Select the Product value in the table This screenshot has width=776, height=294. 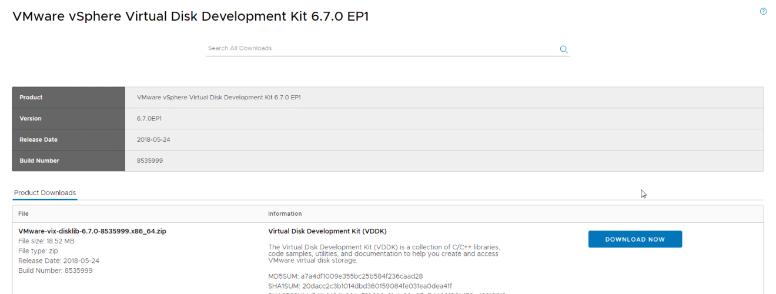pos(219,98)
